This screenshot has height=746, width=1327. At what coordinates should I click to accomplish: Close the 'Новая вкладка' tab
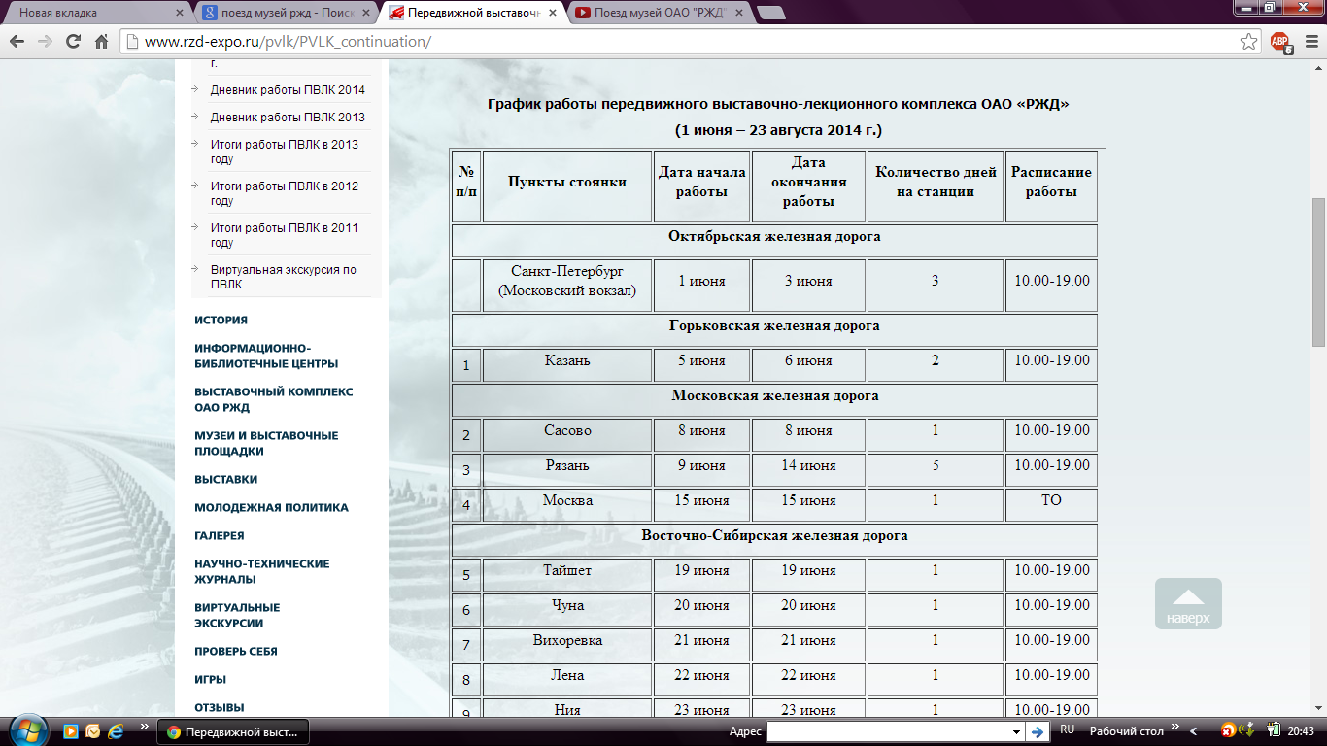point(179,13)
